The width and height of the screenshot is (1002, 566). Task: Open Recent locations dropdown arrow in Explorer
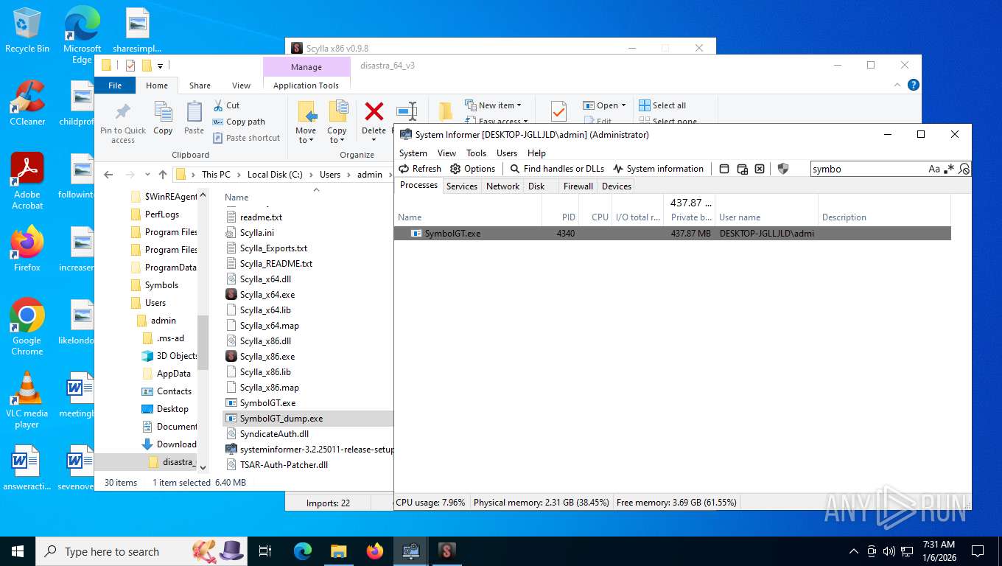pyautogui.click(x=147, y=175)
